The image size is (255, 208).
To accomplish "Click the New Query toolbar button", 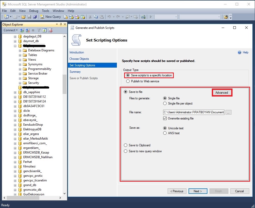I will click(x=51, y=17).
